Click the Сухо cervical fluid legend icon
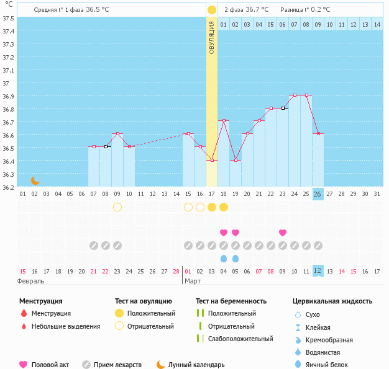This screenshot has height=369, width=389. click(x=298, y=315)
